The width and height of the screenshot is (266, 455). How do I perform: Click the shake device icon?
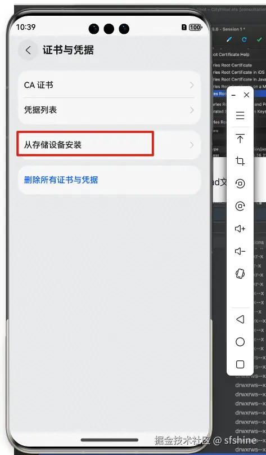point(240,274)
